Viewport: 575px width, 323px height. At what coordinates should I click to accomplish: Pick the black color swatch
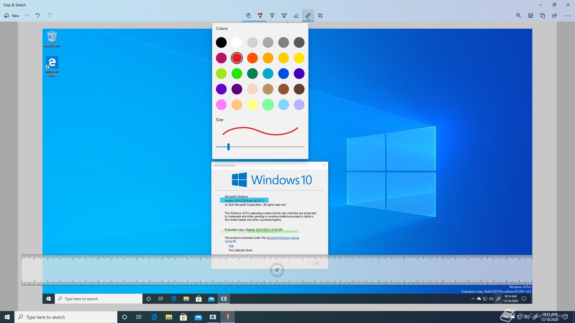point(221,42)
